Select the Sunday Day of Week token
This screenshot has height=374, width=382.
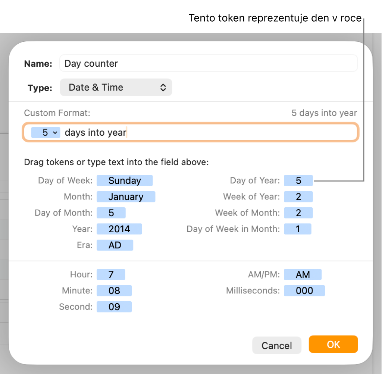125,181
